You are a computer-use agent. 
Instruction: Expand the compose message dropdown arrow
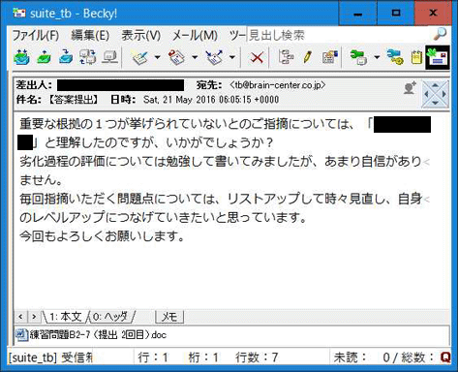tap(157, 57)
